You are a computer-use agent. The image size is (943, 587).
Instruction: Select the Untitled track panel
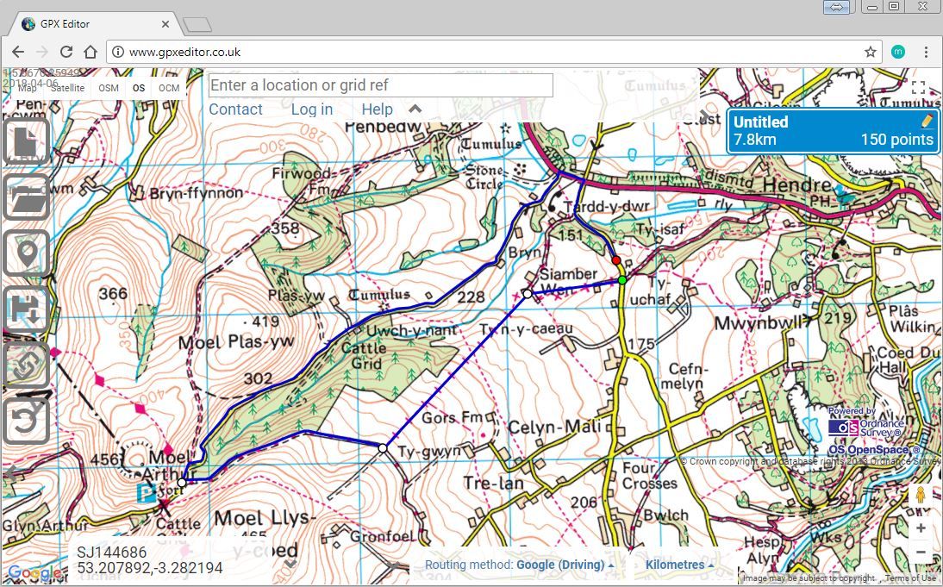833,130
